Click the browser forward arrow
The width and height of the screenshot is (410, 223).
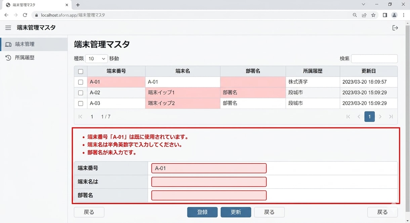[x=15, y=15]
